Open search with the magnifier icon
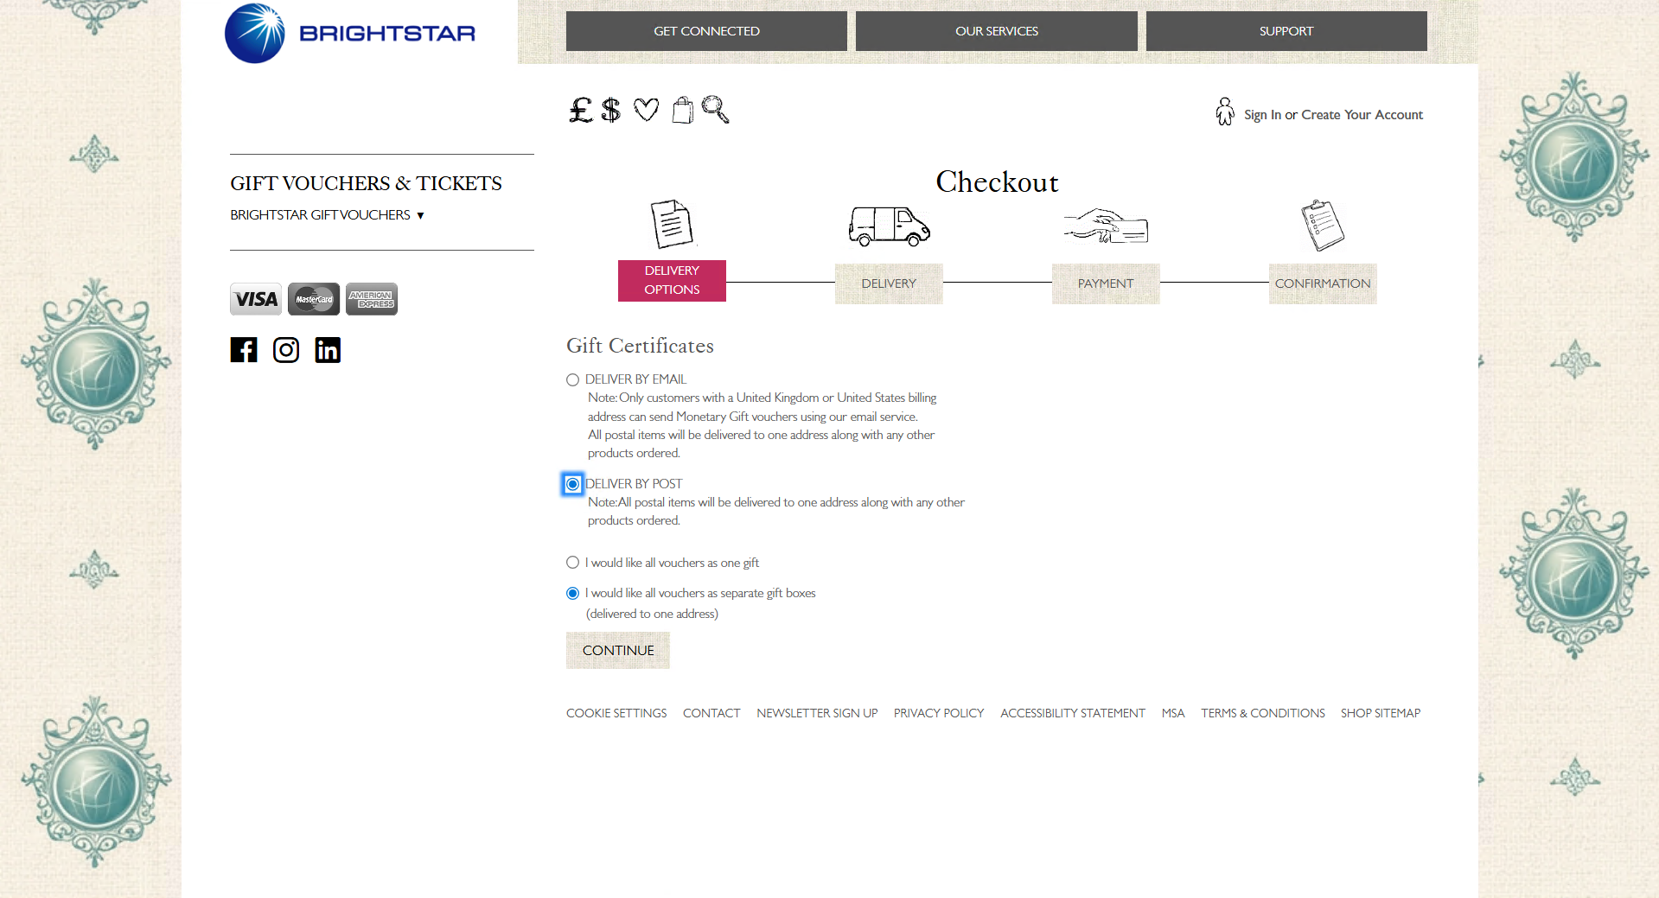1659x898 pixels. (x=715, y=110)
